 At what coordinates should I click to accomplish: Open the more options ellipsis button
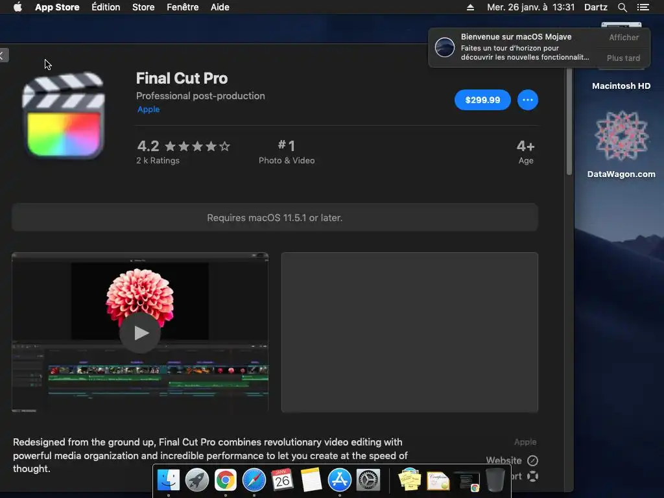[x=528, y=100]
